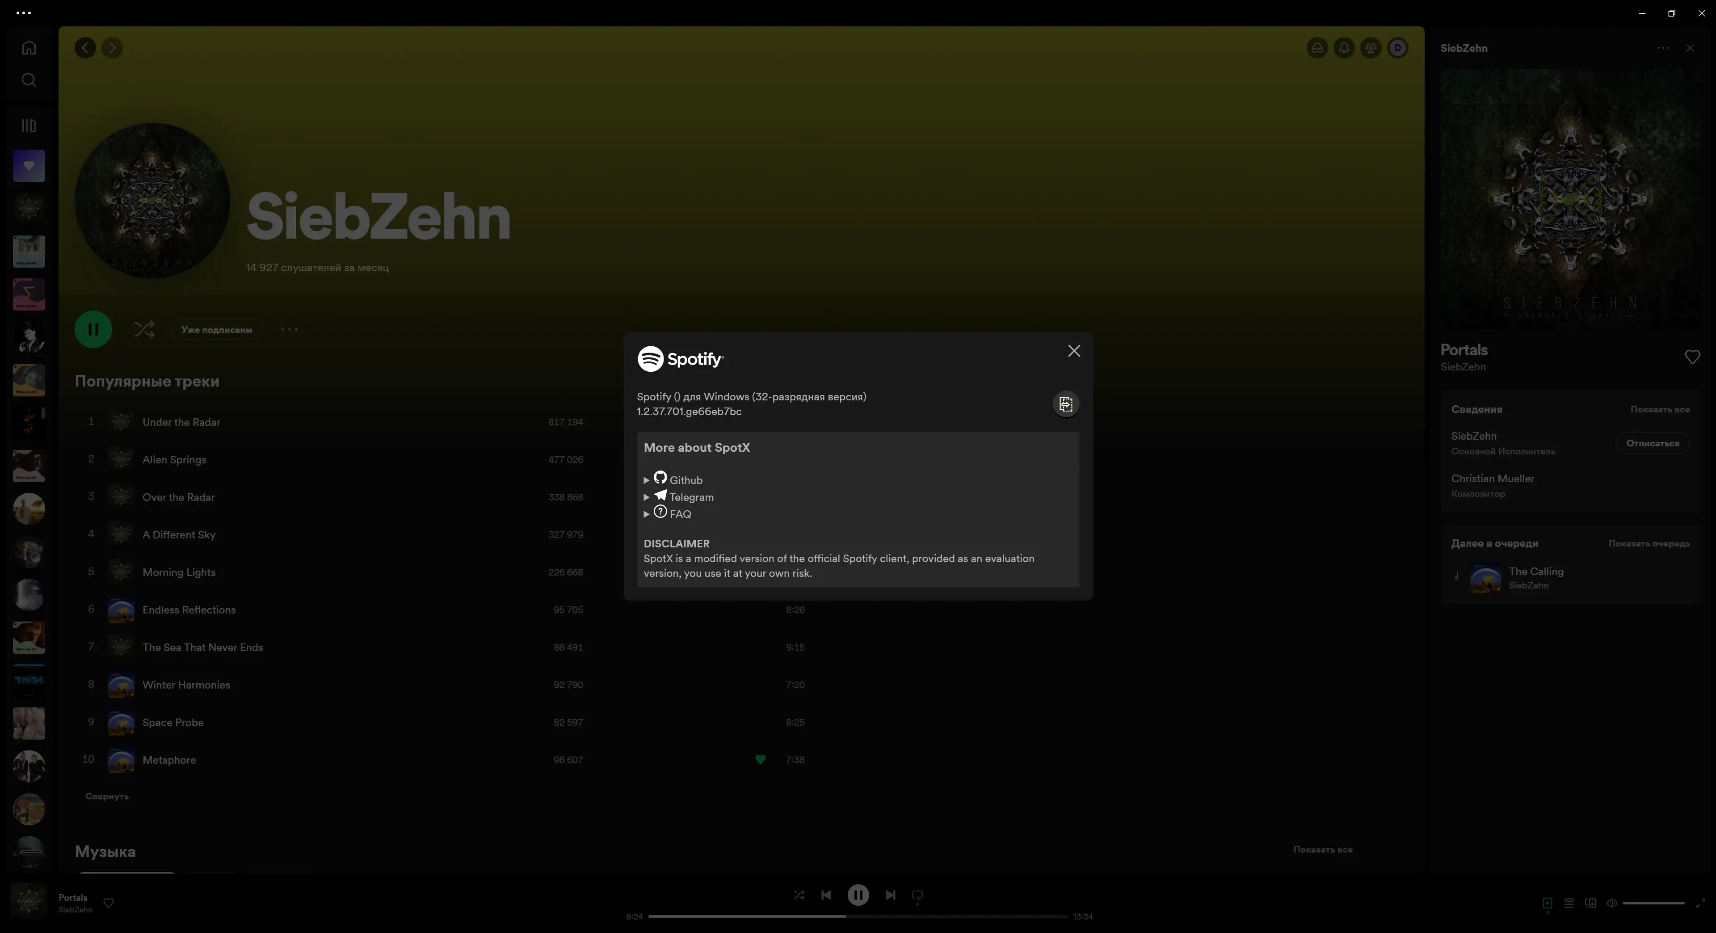Open Search from the sidebar
The image size is (1716, 933).
(x=29, y=80)
